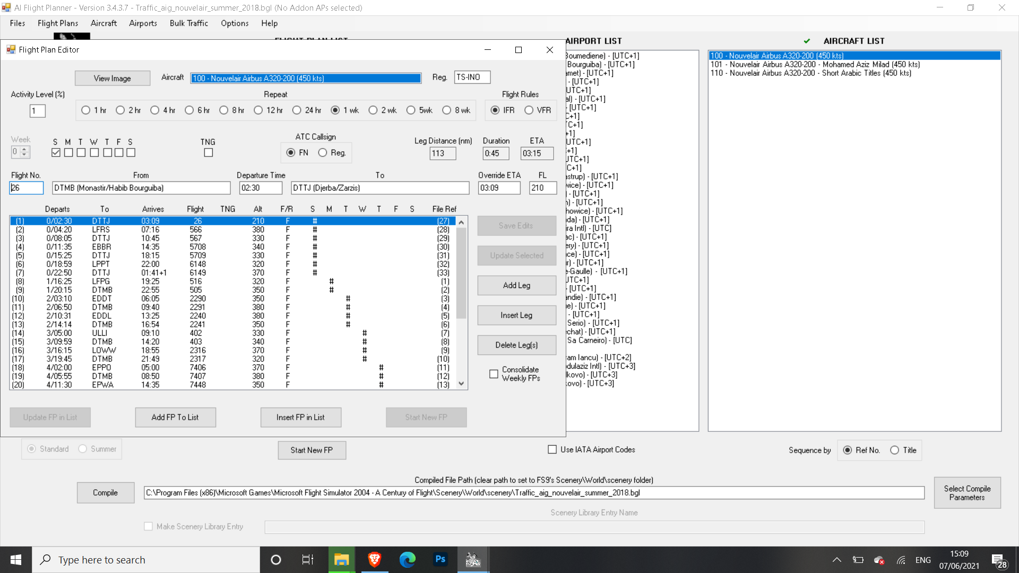This screenshot has height=573, width=1019.
Task: Increase Week spinner value
Action: click(x=24, y=150)
